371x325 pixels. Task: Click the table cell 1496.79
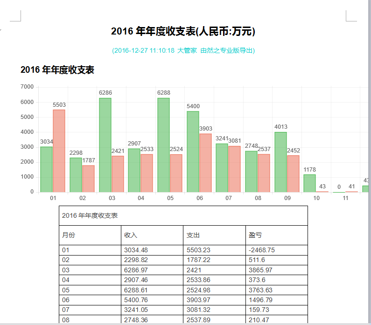tap(277, 300)
